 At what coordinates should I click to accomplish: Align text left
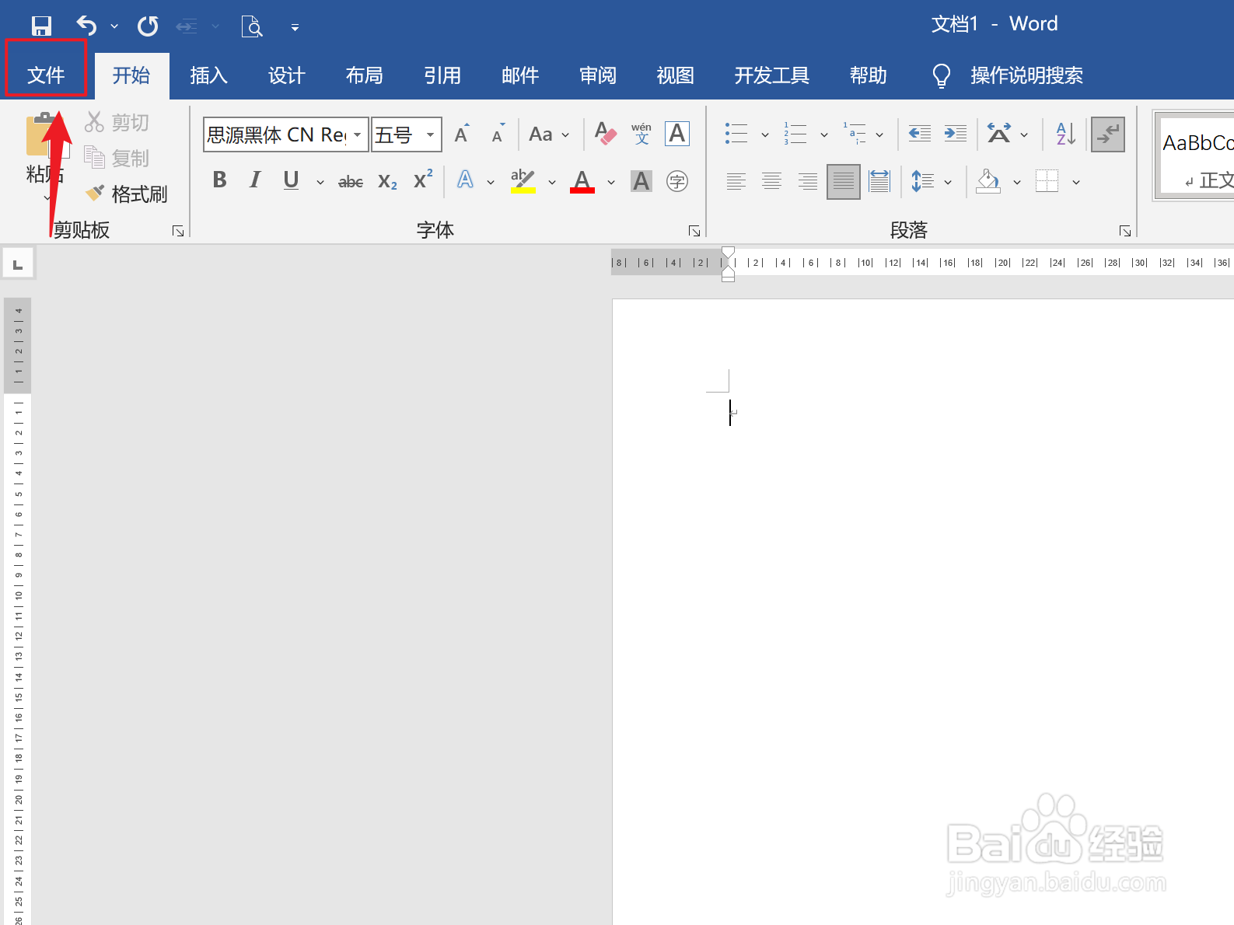coord(736,182)
